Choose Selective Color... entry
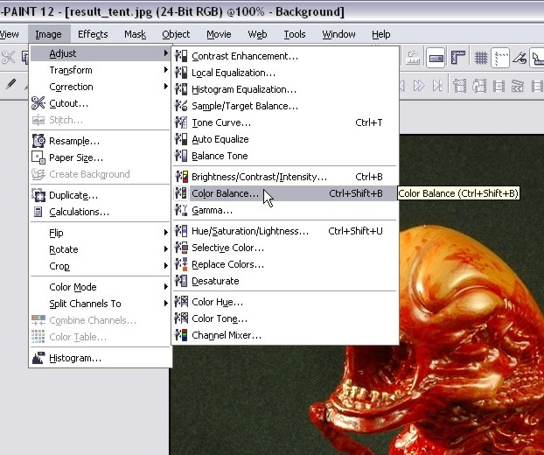 (285, 248)
